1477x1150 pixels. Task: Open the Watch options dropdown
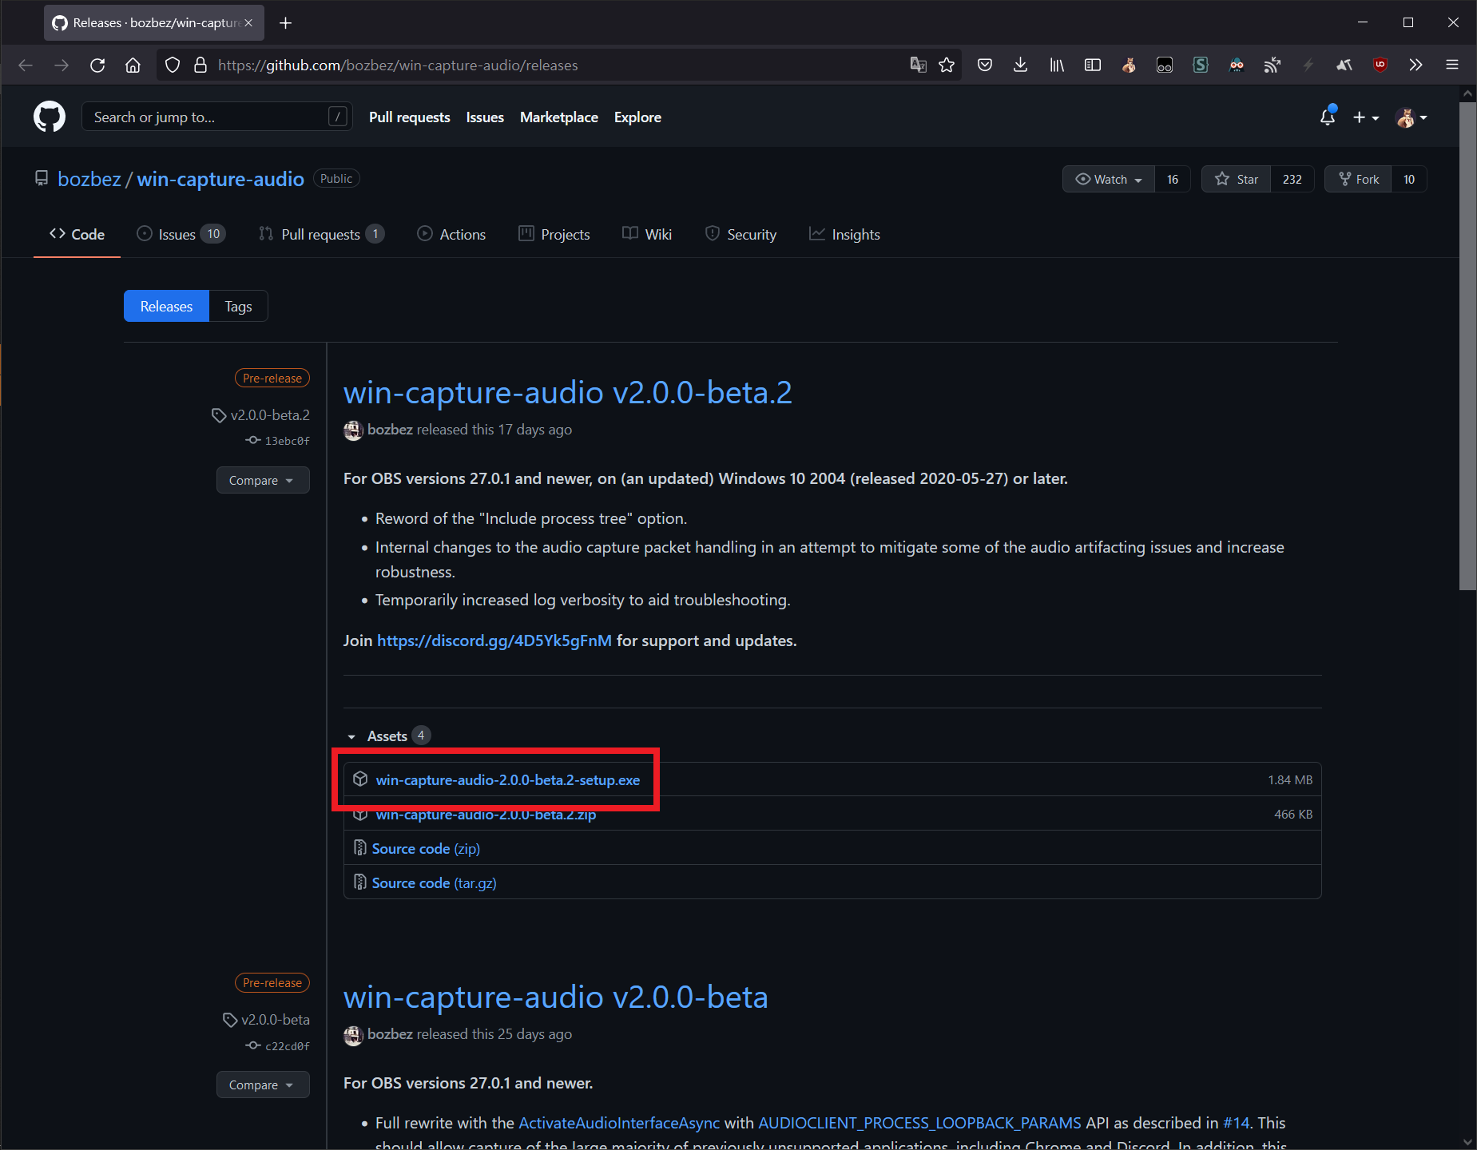1109,179
